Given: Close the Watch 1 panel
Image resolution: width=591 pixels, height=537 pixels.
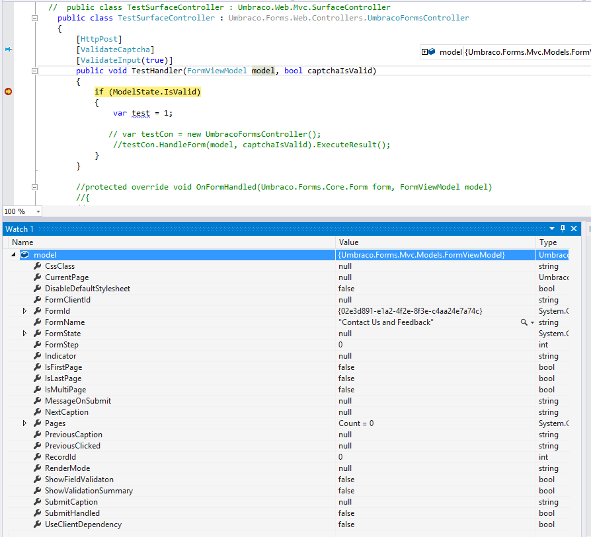Looking at the screenshot, I should click(574, 229).
